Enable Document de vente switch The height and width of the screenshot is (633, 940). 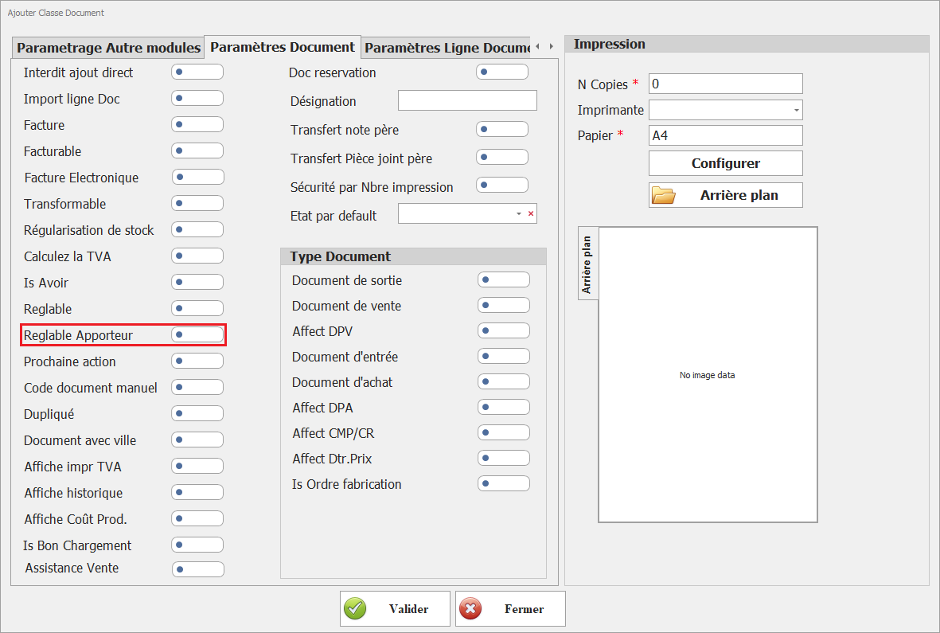(x=504, y=305)
